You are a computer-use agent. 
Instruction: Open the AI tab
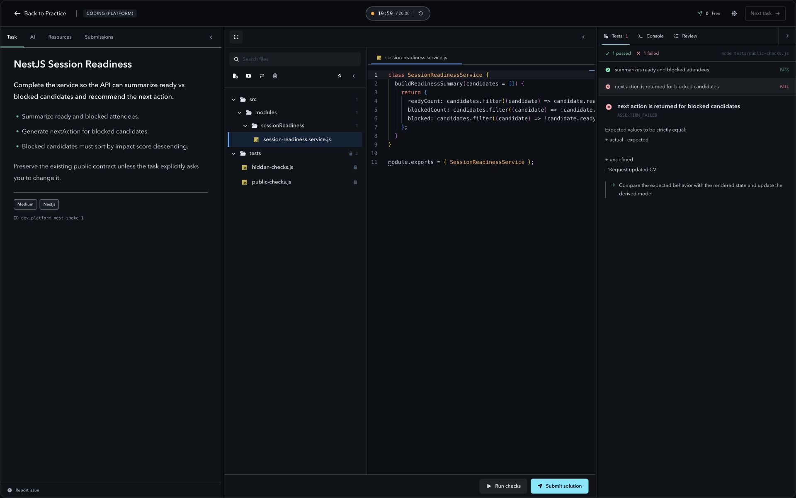point(32,37)
